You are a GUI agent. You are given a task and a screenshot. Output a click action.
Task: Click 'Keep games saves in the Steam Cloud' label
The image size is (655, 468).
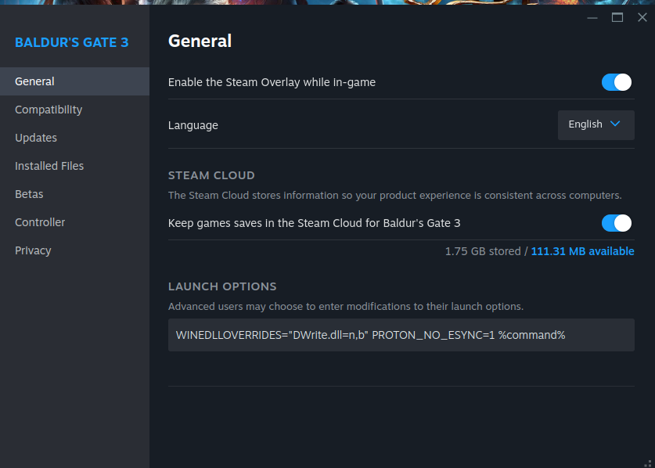(x=314, y=223)
